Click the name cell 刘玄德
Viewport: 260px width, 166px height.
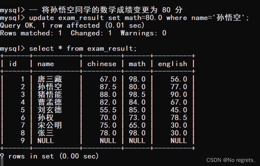pyautogui.click(x=50, y=110)
